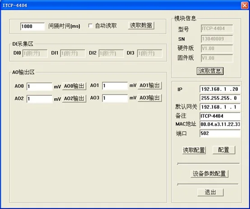The image size is (250, 209).
Task: Click the 配置 button
Action: click(x=224, y=150)
